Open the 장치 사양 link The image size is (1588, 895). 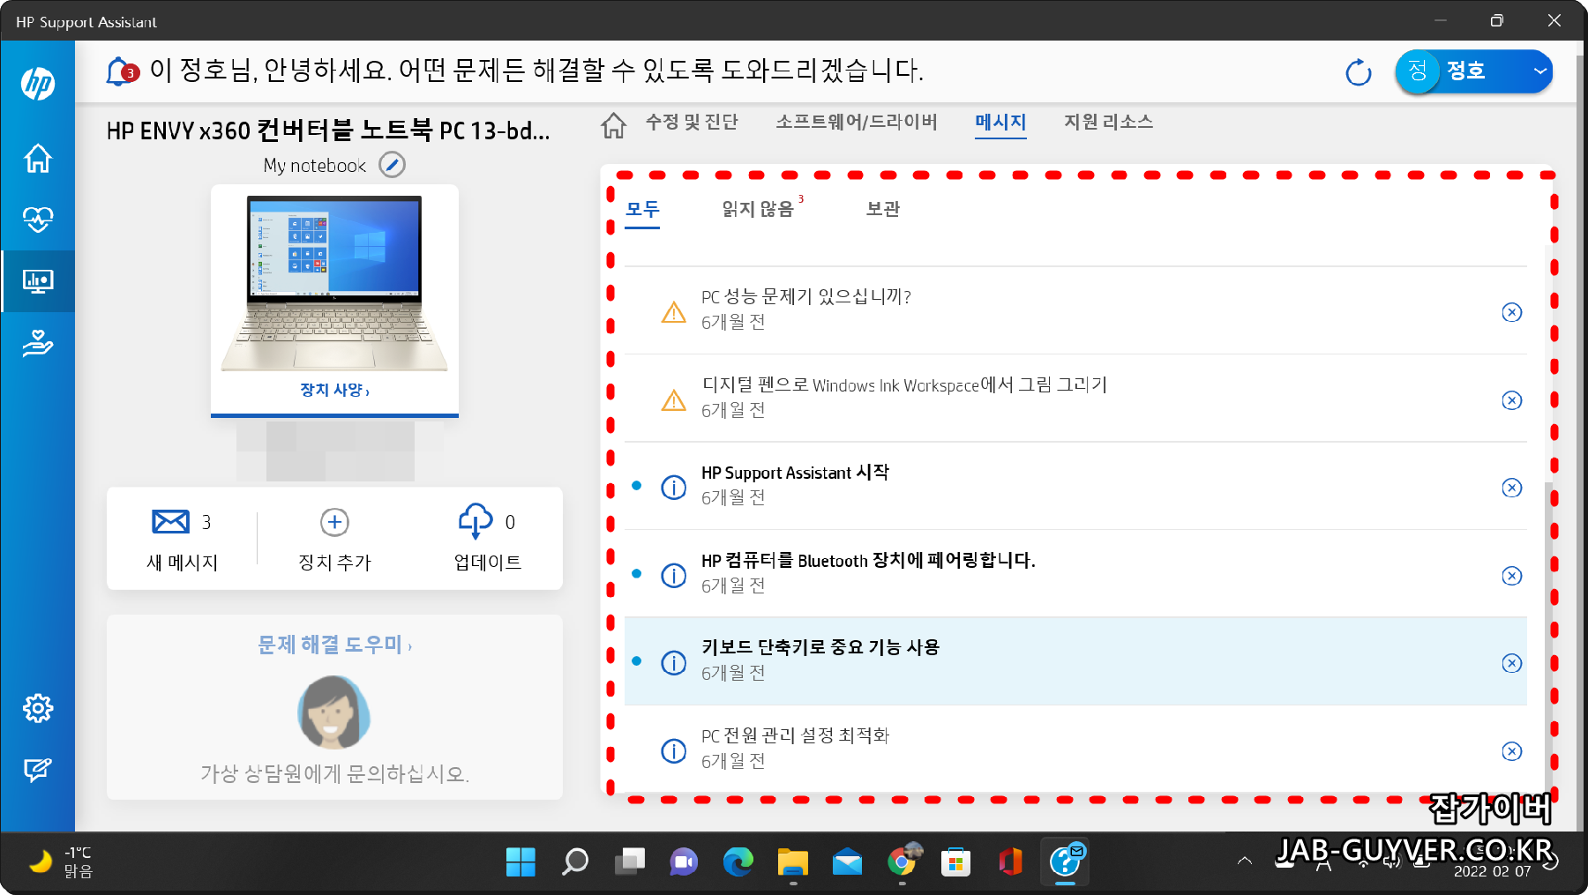[334, 390]
